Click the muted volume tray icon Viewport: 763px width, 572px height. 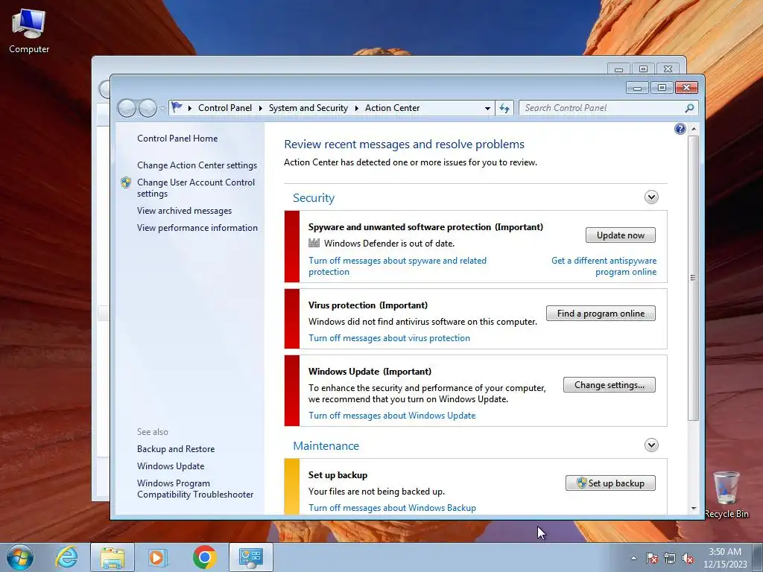pyautogui.click(x=688, y=558)
